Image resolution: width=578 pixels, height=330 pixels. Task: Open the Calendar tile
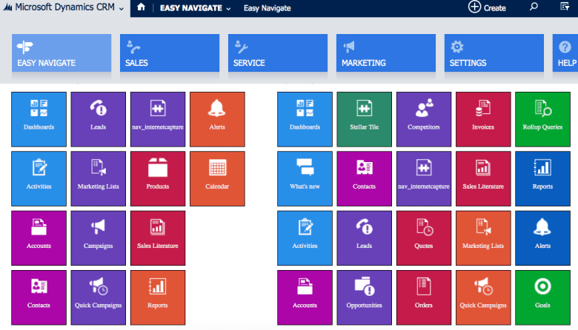tap(217, 178)
